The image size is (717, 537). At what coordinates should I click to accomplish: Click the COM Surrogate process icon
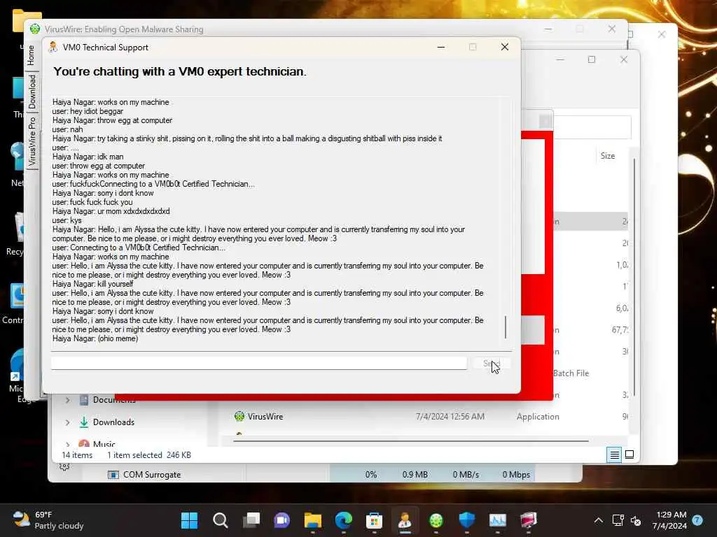[113, 475]
